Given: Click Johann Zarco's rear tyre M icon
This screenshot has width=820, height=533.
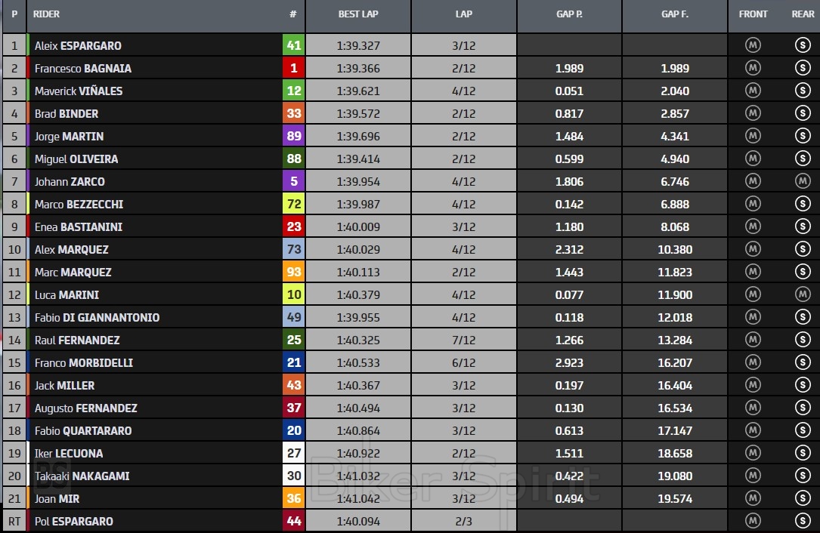Looking at the screenshot, I should click(x=803, y=181).
